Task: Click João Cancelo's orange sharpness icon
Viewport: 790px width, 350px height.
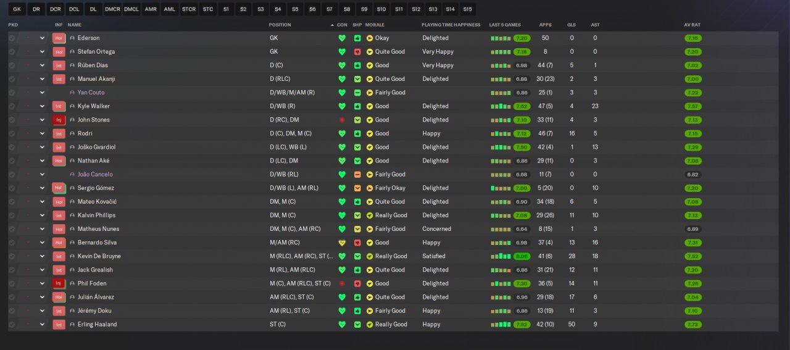Action: point(357,175)
